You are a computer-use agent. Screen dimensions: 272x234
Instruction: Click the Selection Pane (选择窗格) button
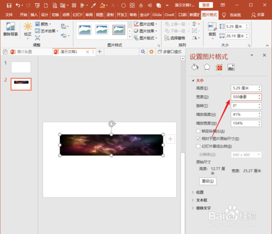(x=175, y=38)
